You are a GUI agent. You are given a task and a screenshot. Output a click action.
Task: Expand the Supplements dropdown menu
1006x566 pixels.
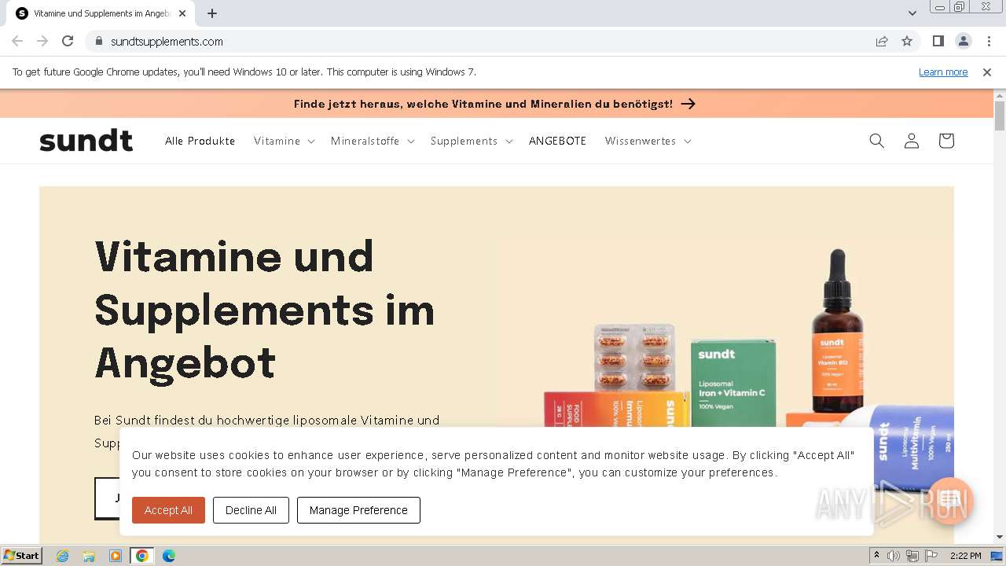click(471, 141)
